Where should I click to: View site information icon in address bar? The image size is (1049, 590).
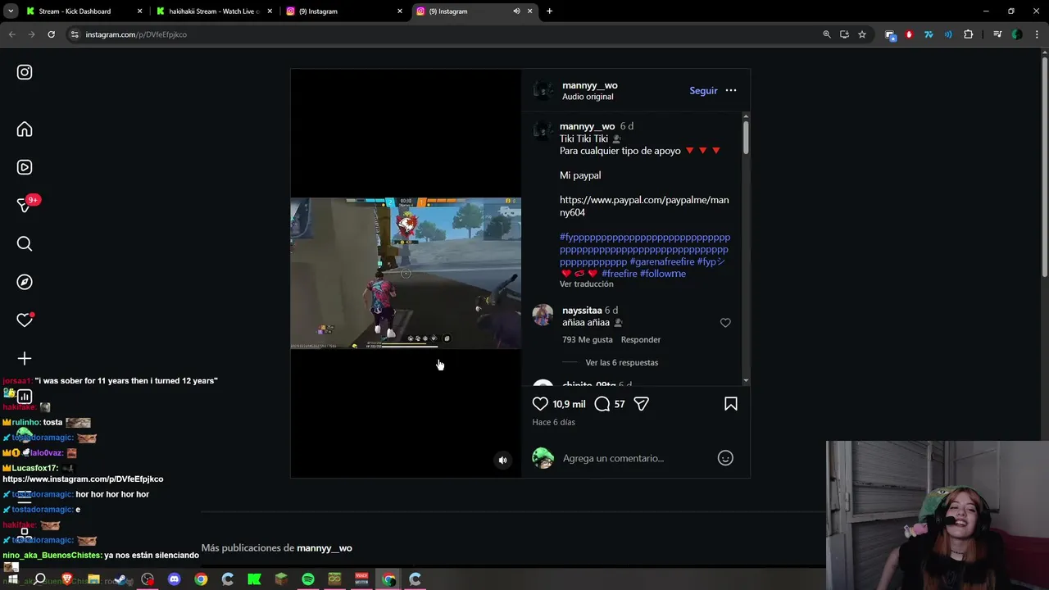click(x=75, y=34)
